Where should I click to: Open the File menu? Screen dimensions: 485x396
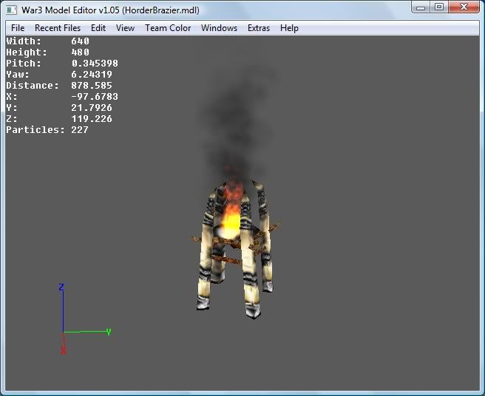tap(18, 28)
